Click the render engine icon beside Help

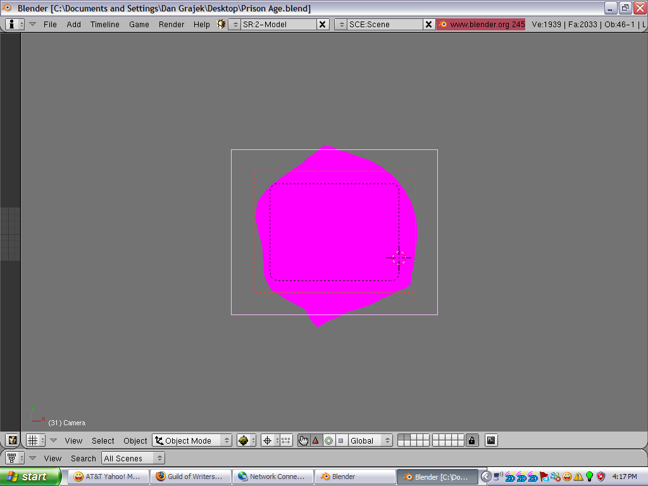221,25
